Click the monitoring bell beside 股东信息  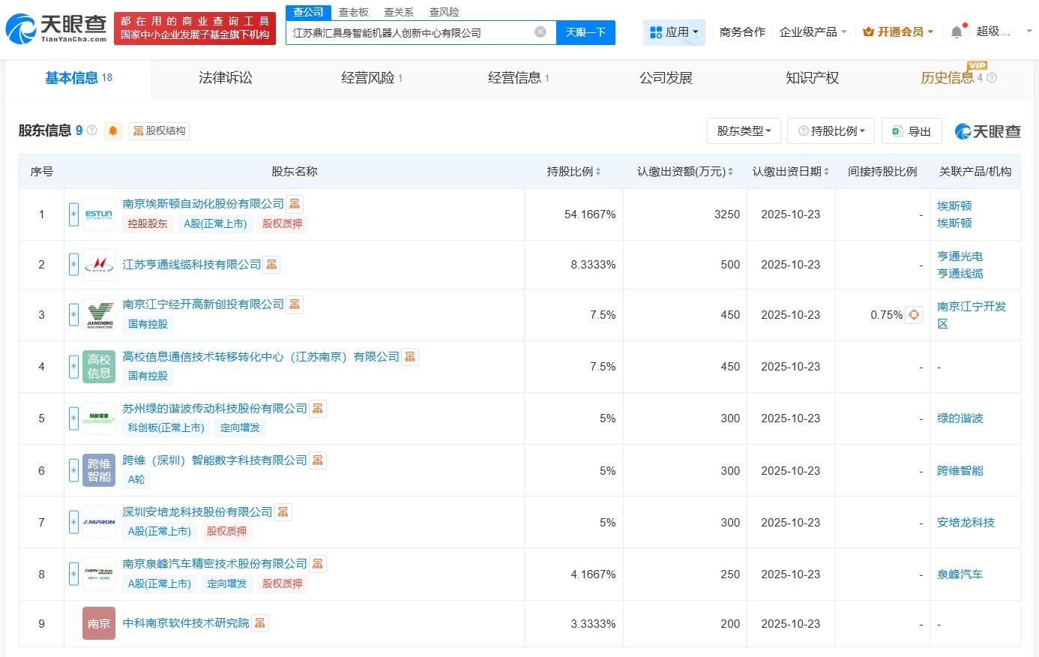(112, 131)
